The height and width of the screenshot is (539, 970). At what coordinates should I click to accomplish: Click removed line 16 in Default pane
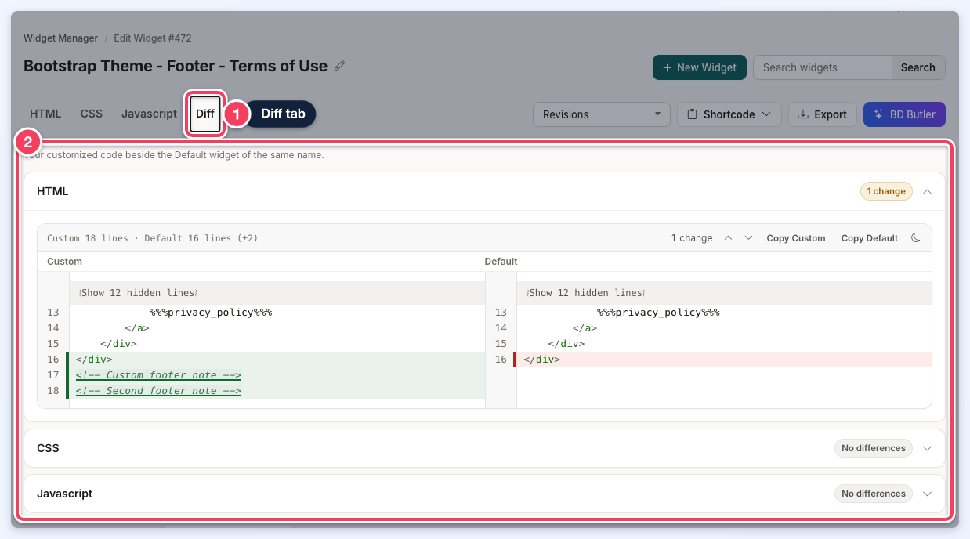pos(722,360)
